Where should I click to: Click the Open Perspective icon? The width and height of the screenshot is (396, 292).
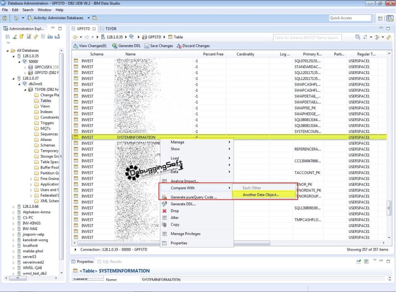(x=381, y=18)
